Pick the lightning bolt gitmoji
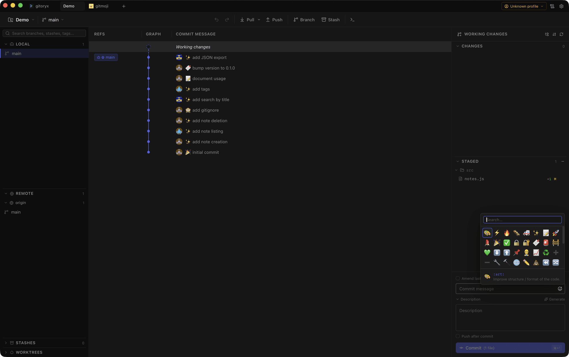 pyautogui.click(x=497, y=233)
